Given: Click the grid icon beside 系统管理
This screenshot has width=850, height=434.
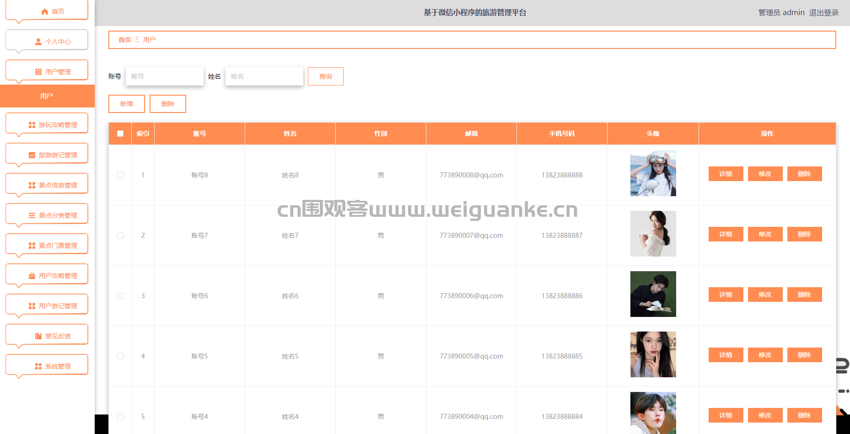Looking at the screenshot, I should (x=38, y=366).
